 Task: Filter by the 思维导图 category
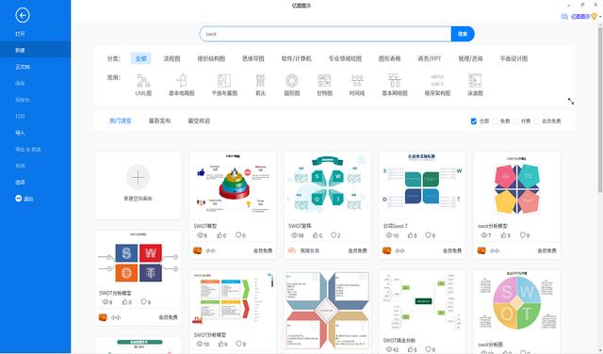[x=253, y=58]
